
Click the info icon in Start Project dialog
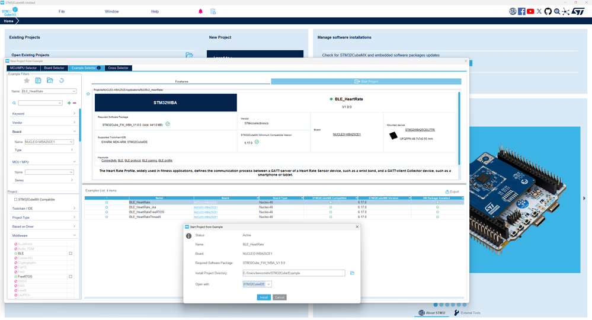(189, 236)
